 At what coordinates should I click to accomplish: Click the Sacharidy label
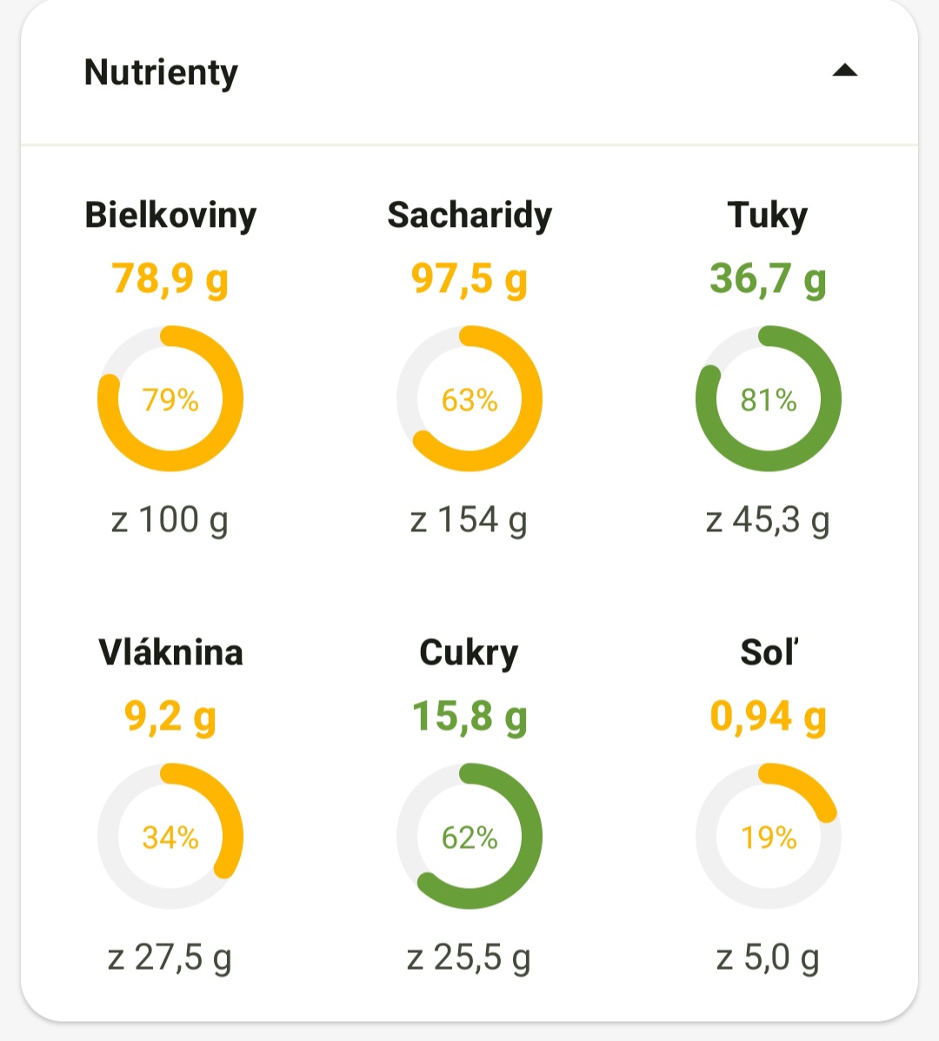(469, 215)
